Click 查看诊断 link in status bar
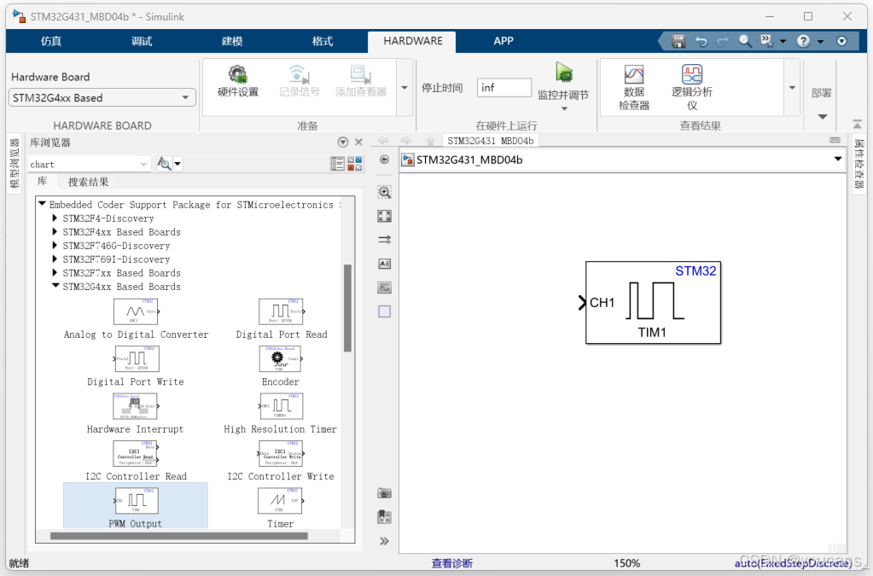 [452, 563]
